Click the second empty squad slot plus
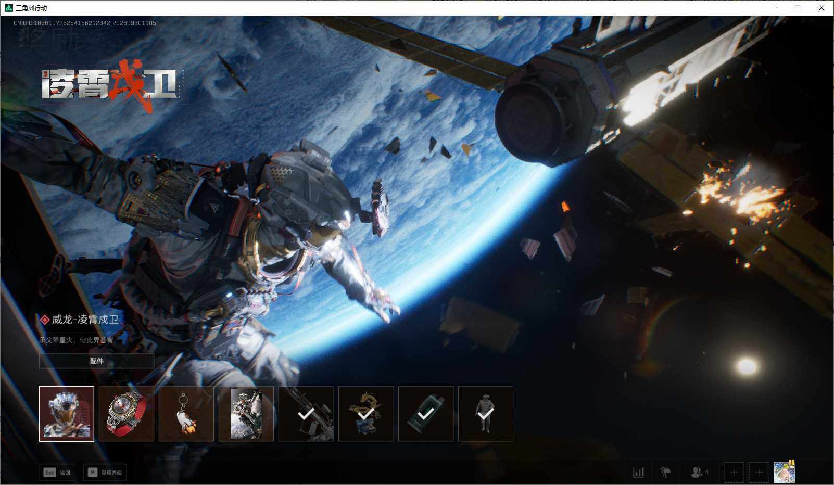 [759, 473]
